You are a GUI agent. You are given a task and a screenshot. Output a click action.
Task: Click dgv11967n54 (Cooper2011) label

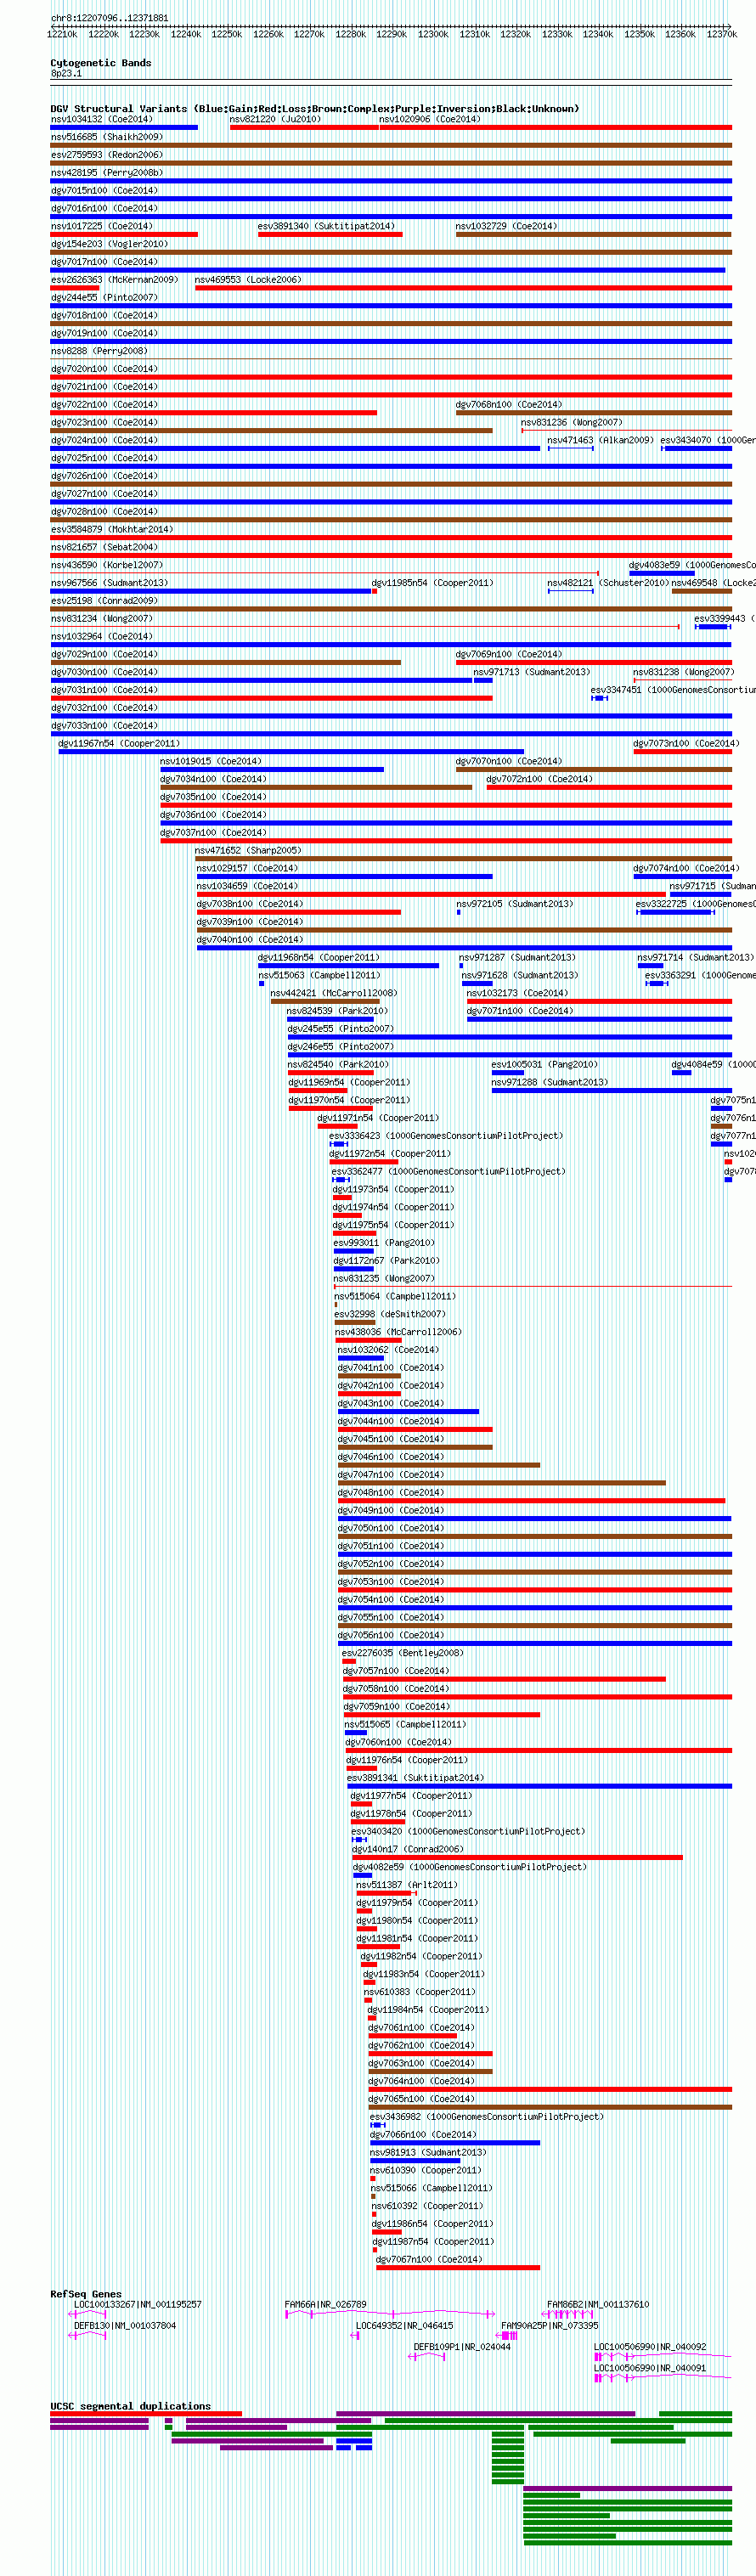(x=119, y=743)
